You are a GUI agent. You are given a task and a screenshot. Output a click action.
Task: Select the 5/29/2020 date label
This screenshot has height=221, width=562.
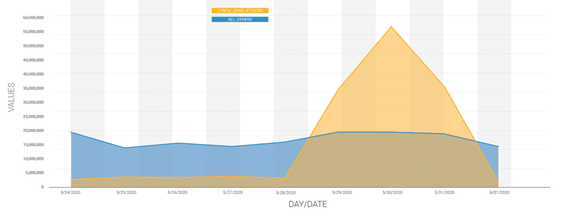click(x=341, y=193)
